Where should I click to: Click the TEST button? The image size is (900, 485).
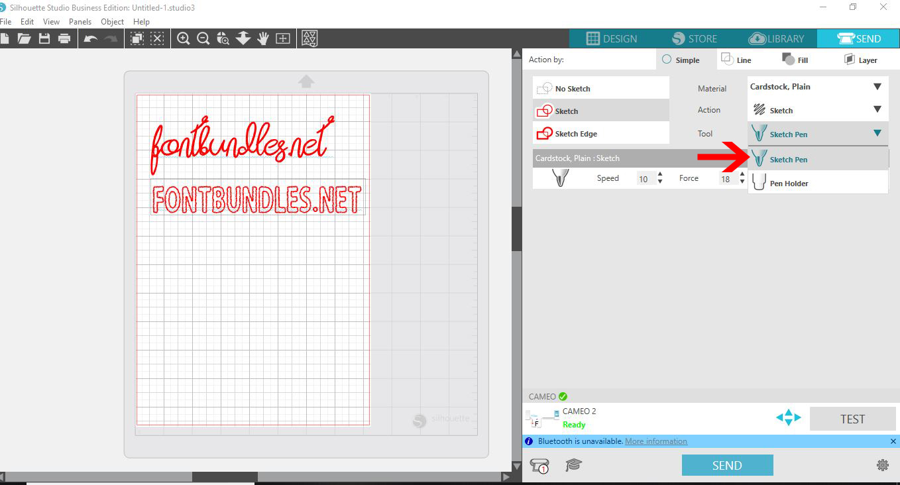[x=852, y=419]
